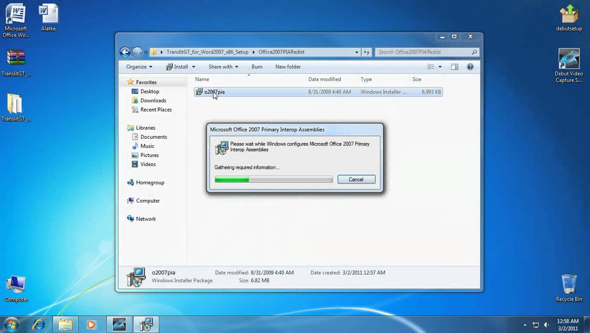The height and width of the screenshot is (333, 590).
Task: Open the TranslitGT WinRAR archive on desktop
Action: point(16,63)
